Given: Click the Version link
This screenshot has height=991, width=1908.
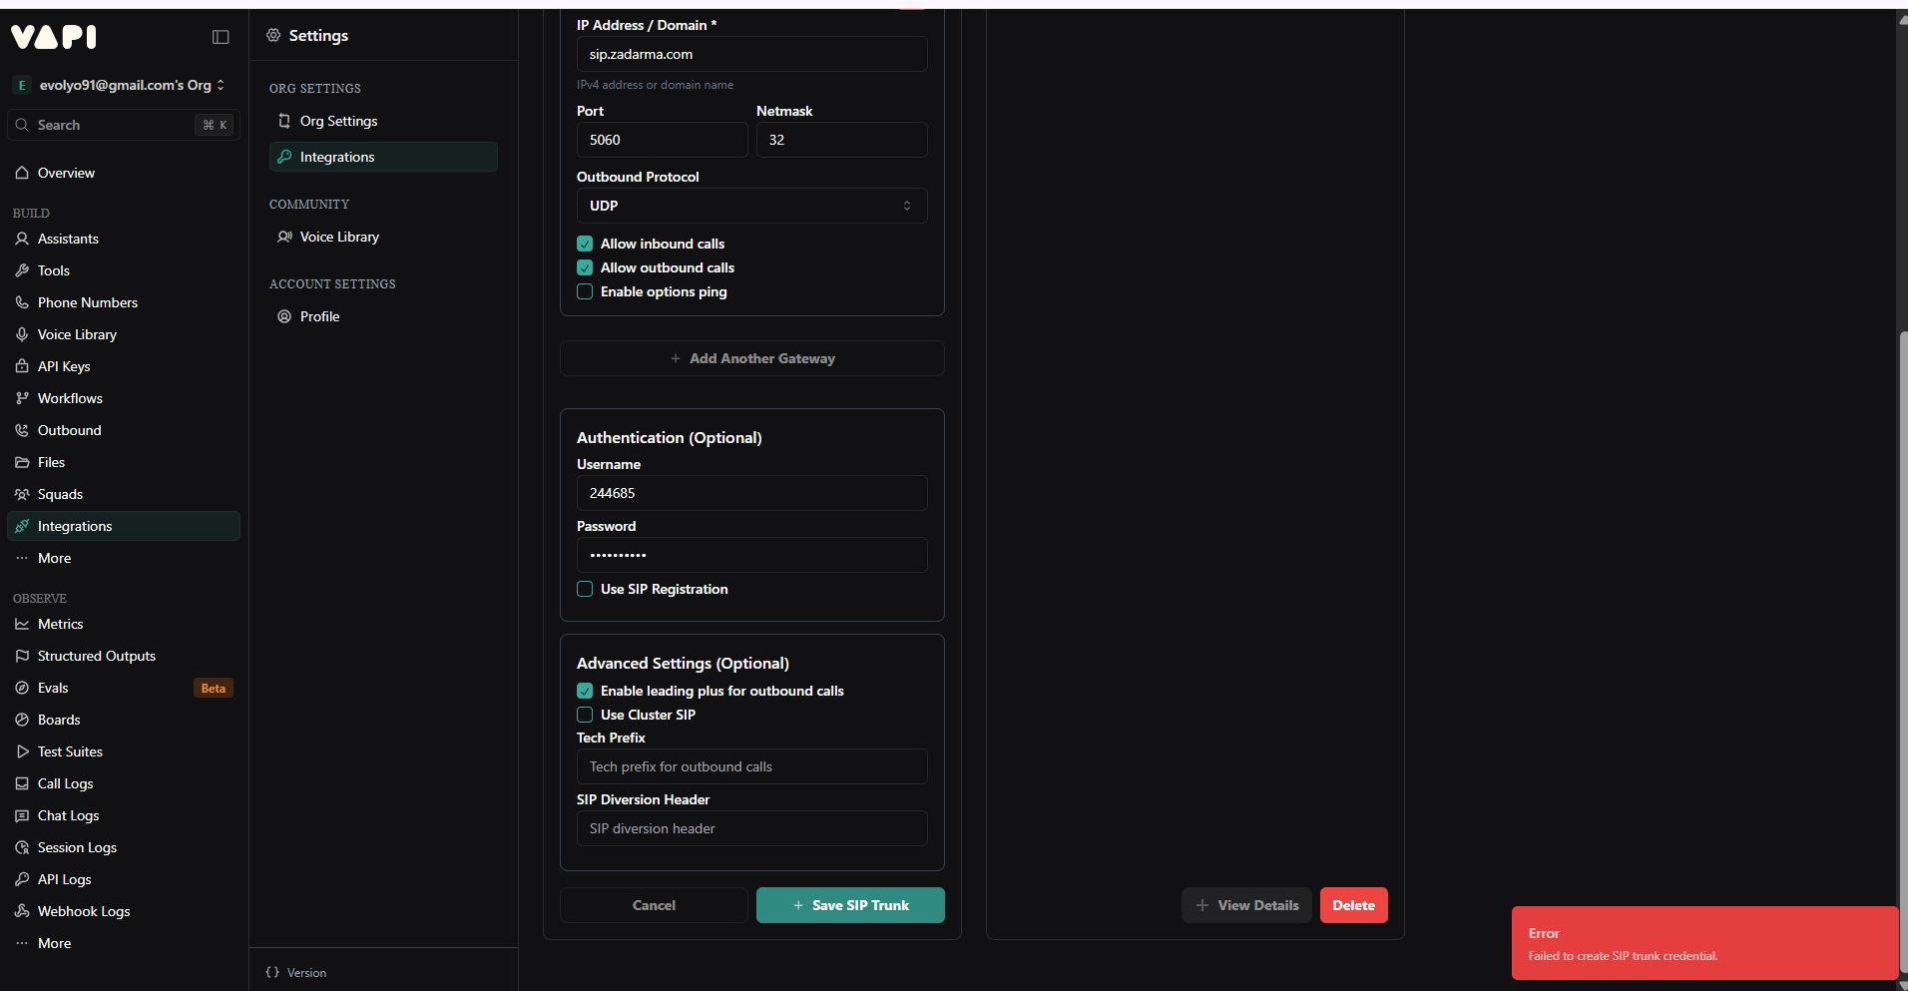Looking at the screenshot, I should click(296, 972).
